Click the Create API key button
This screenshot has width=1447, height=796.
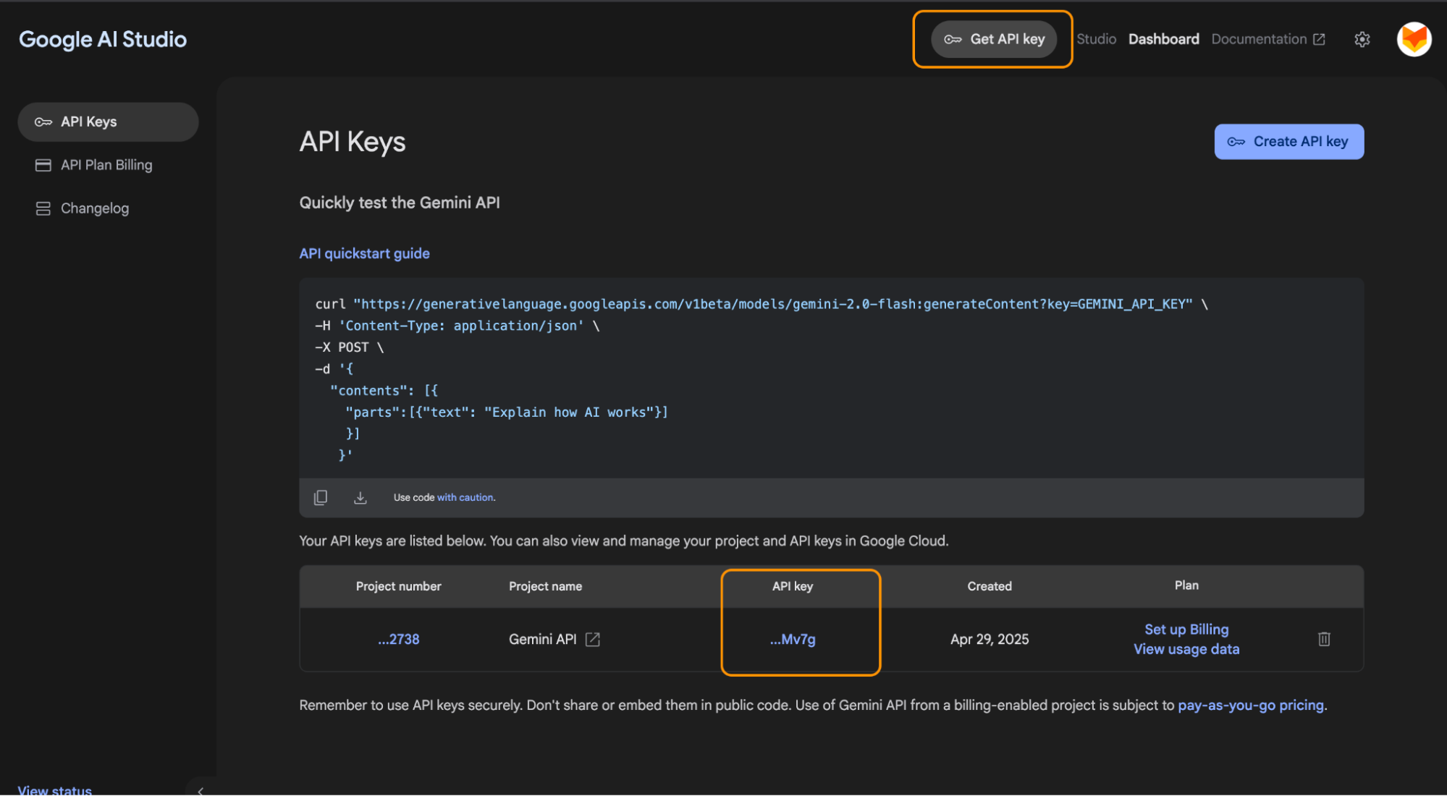coord(1289,142)
